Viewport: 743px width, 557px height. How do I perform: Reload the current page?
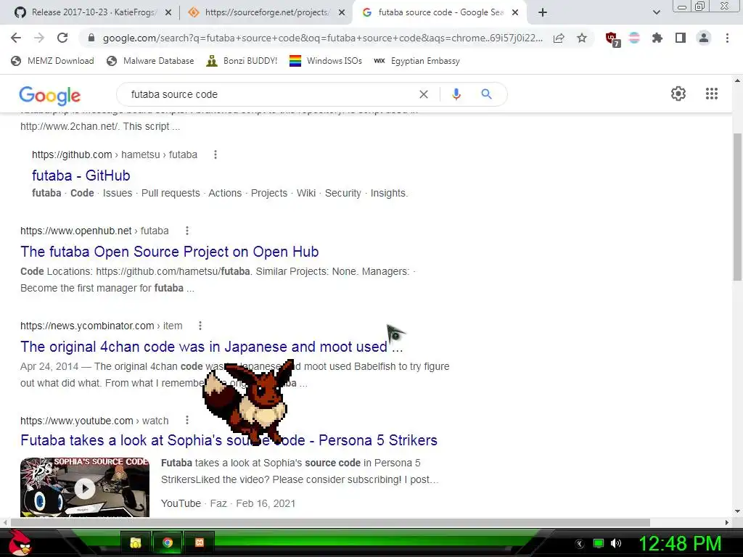pyautogui.click(x=62, y=38)
